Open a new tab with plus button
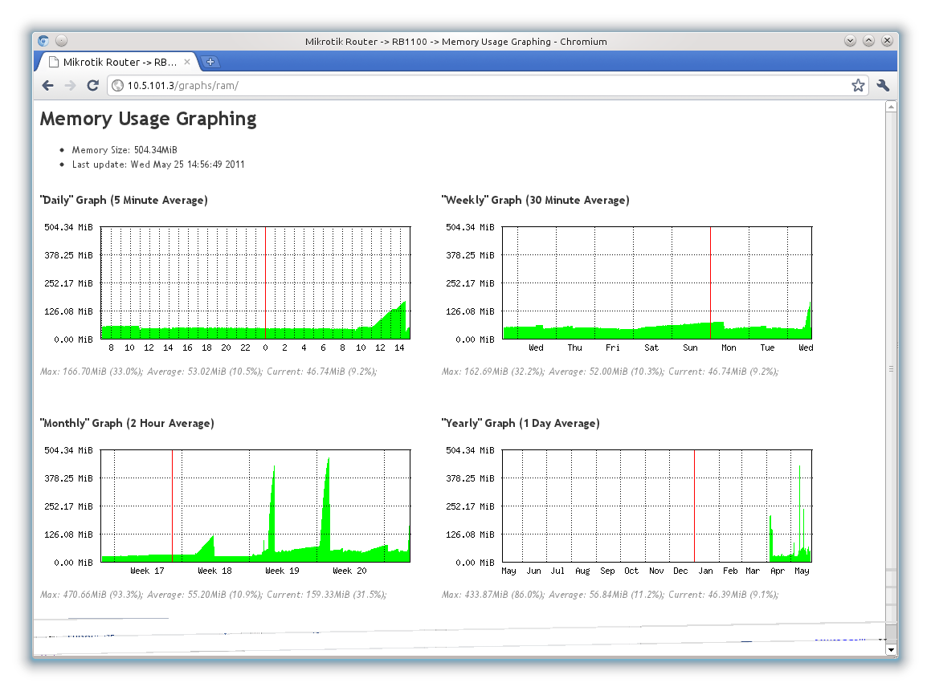 210,62
